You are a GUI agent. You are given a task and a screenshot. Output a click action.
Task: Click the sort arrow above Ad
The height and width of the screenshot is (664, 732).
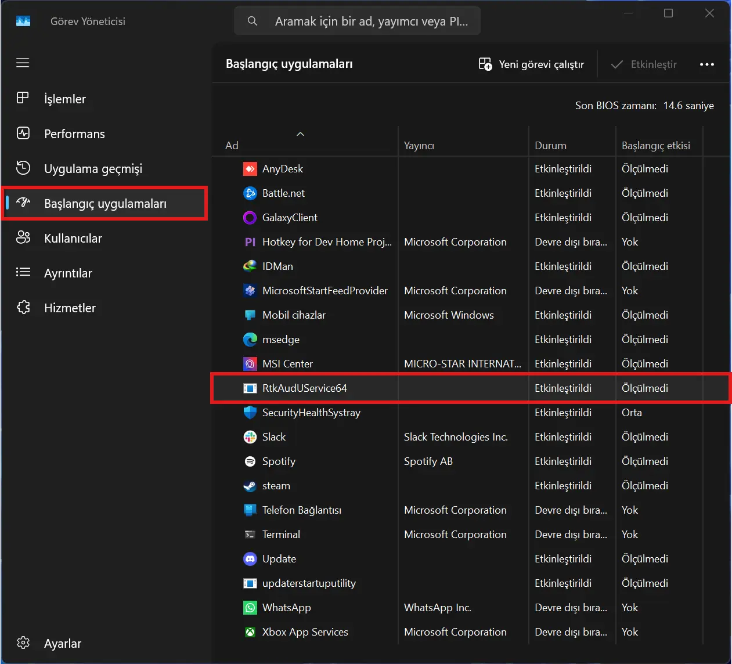(300, 134)
